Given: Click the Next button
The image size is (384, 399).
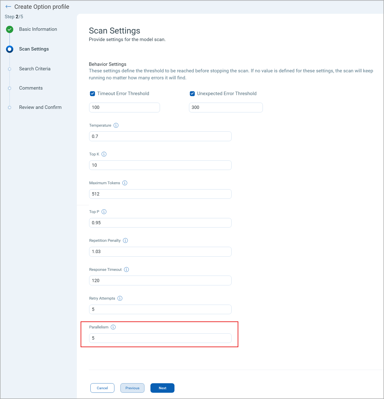Looking at the screenshot, I should pos(162,388).
